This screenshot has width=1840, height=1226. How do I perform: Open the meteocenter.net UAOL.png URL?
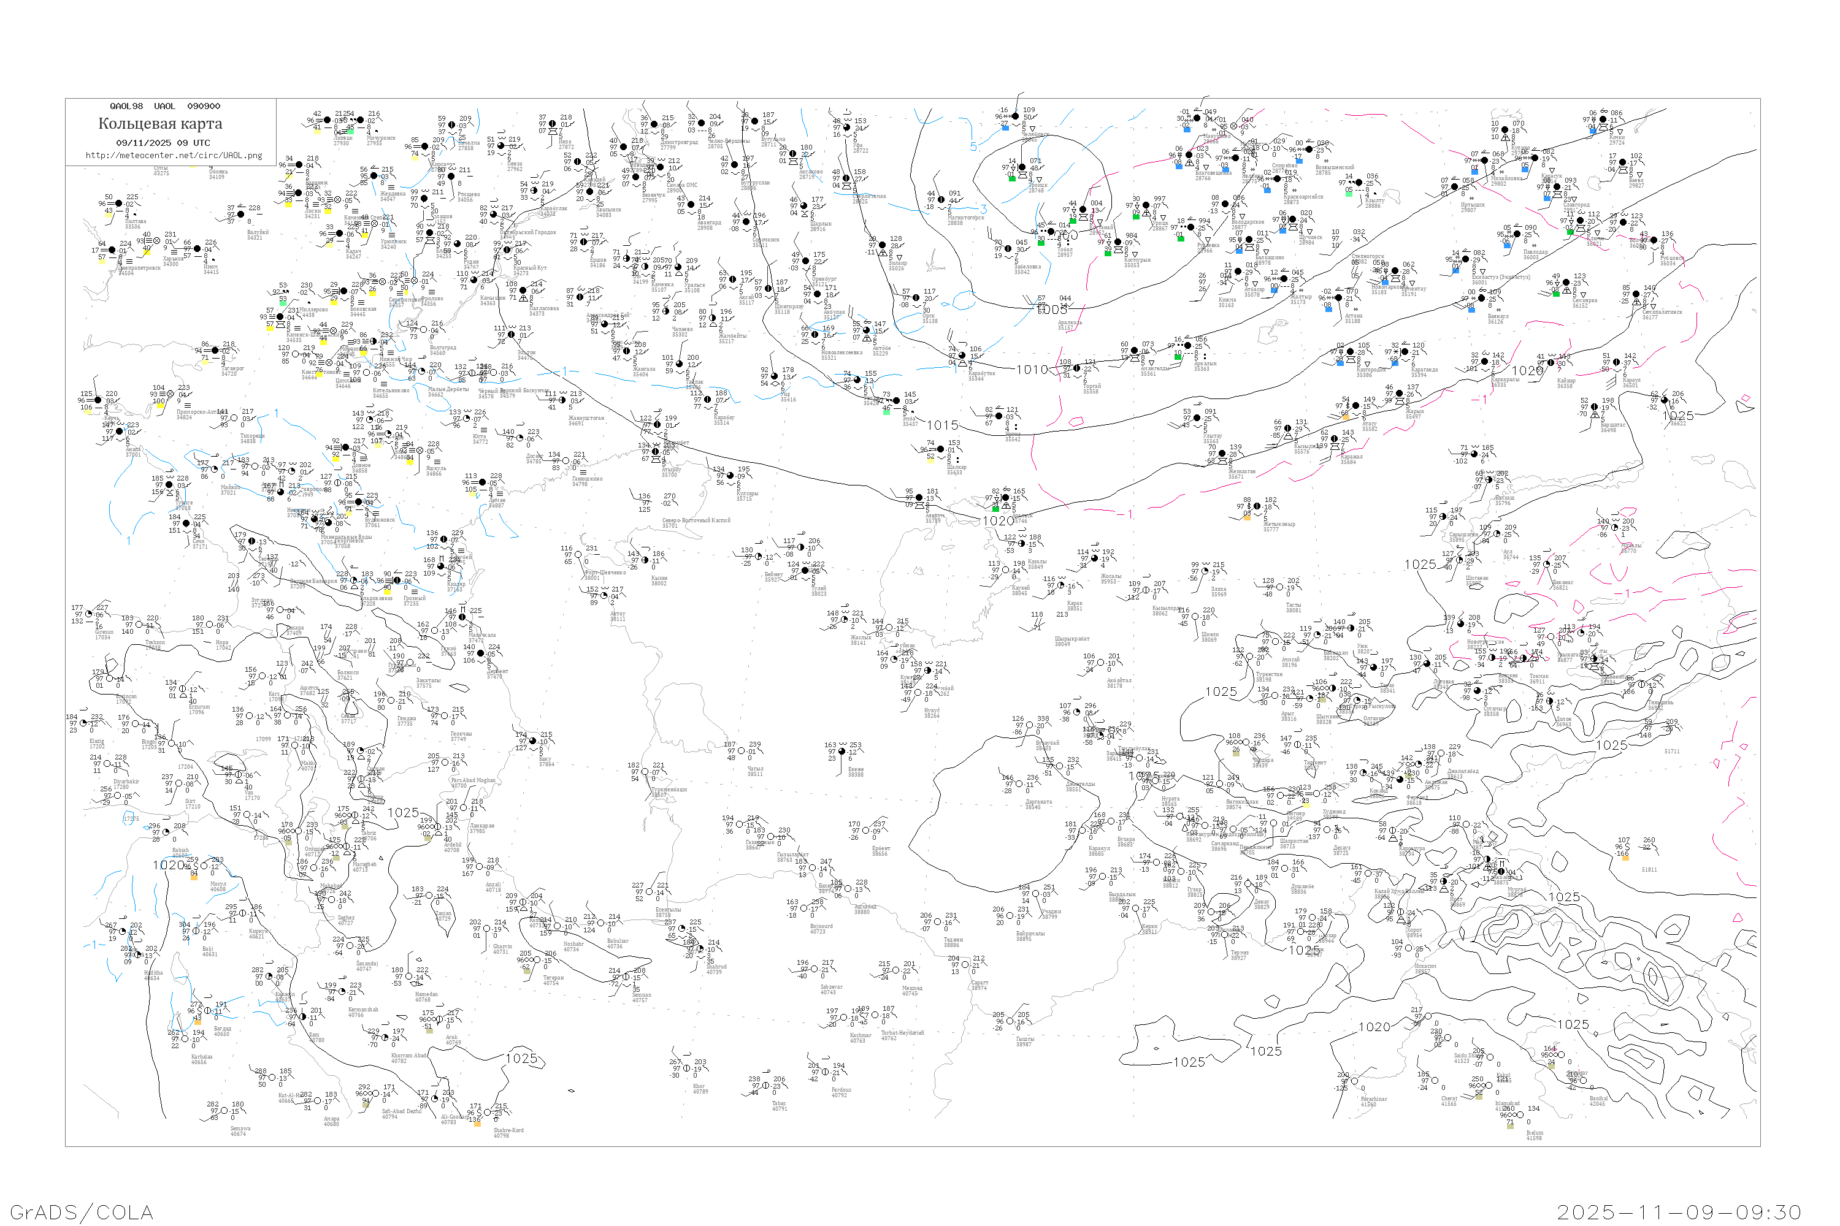tap(174, 155)
